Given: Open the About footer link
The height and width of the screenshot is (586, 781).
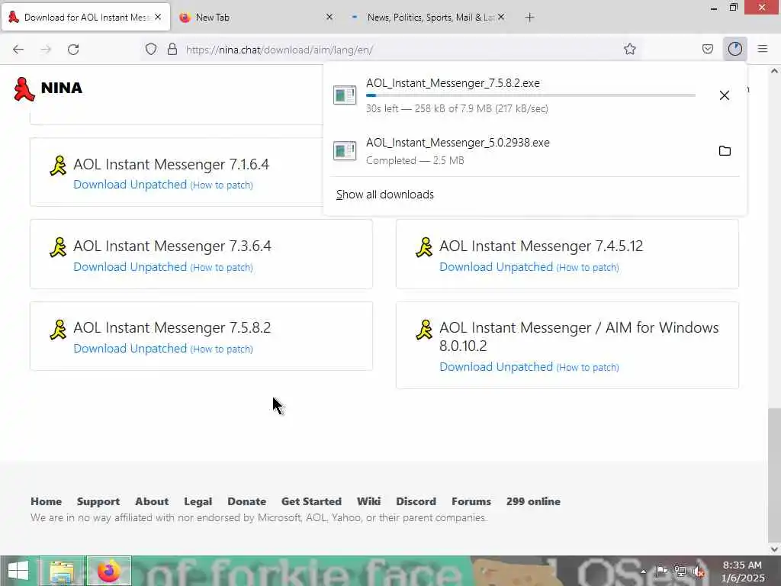Looking at the screenshot, I should tap(152, 501).
